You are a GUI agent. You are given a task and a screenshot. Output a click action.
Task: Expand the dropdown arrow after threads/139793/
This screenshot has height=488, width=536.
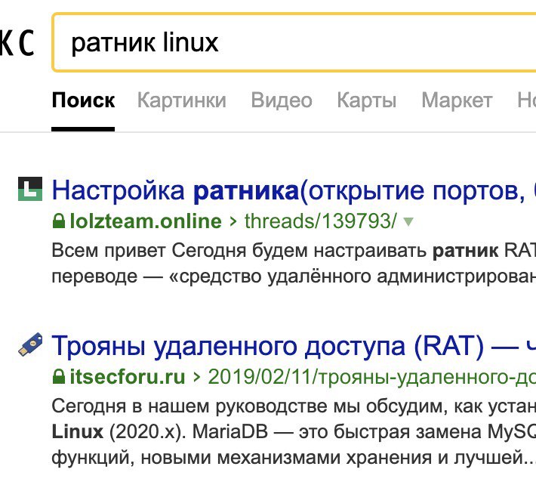408,222
